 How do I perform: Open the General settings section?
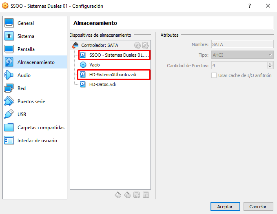[25, 23]
